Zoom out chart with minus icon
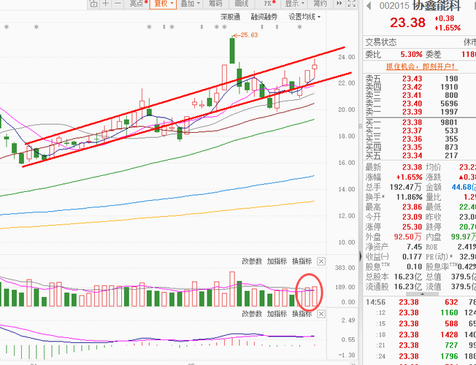The width and height of the screenshot is (476, 365). pyautogui.click(x=118, y=4)
